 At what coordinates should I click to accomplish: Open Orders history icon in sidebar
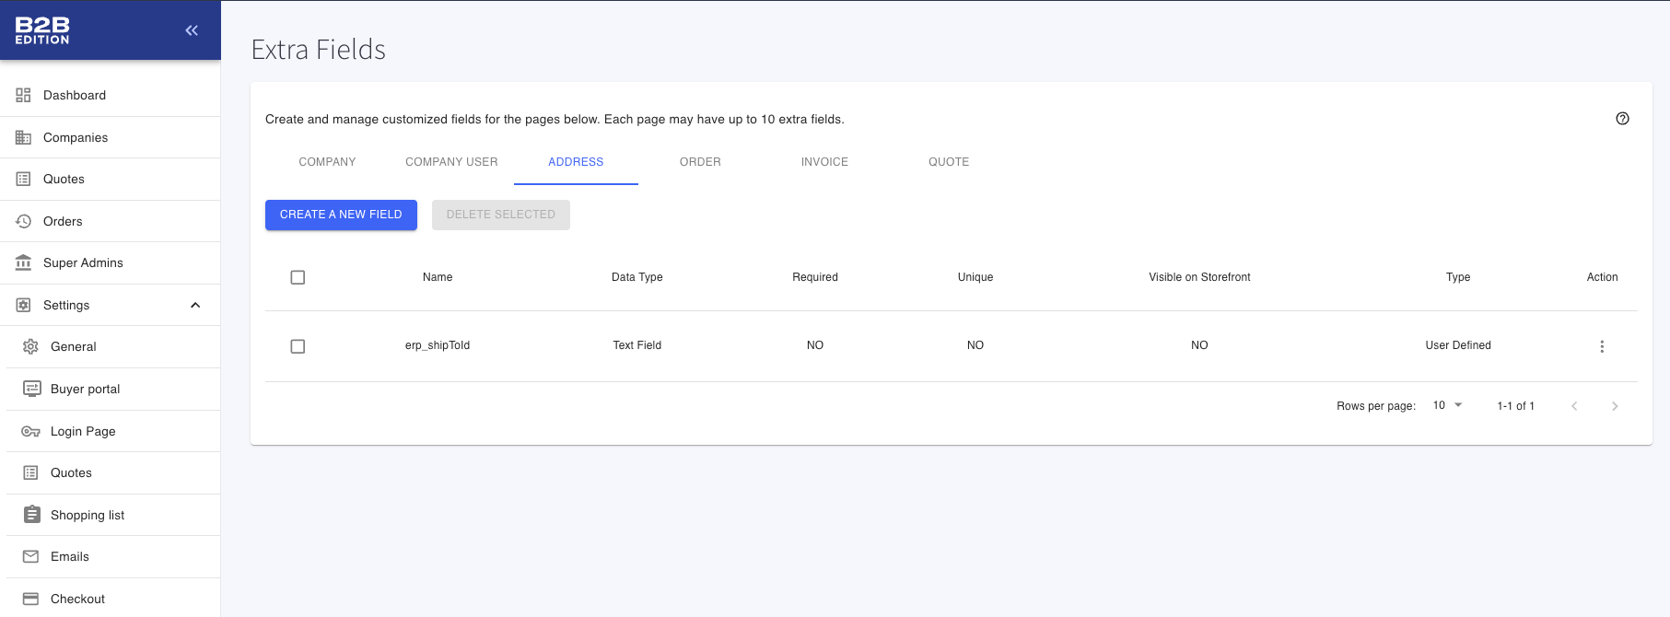(24, 221)
